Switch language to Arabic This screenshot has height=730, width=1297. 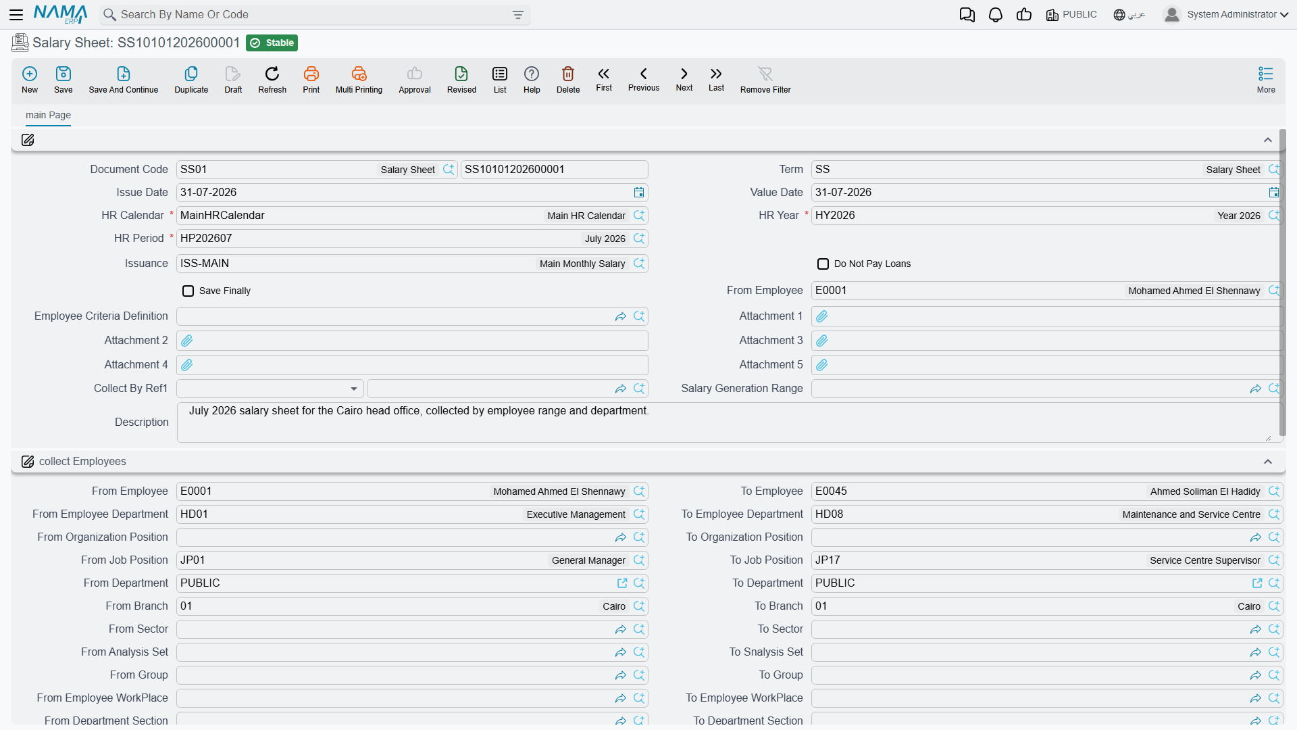click(x=1129, y=15)
